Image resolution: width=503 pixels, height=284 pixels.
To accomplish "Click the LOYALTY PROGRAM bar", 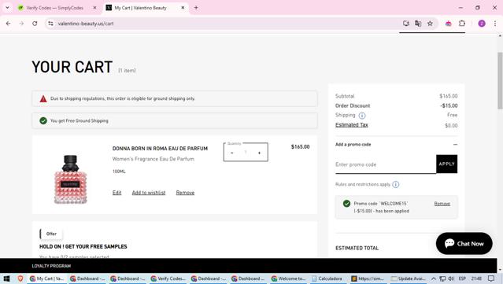I will 248,266.
